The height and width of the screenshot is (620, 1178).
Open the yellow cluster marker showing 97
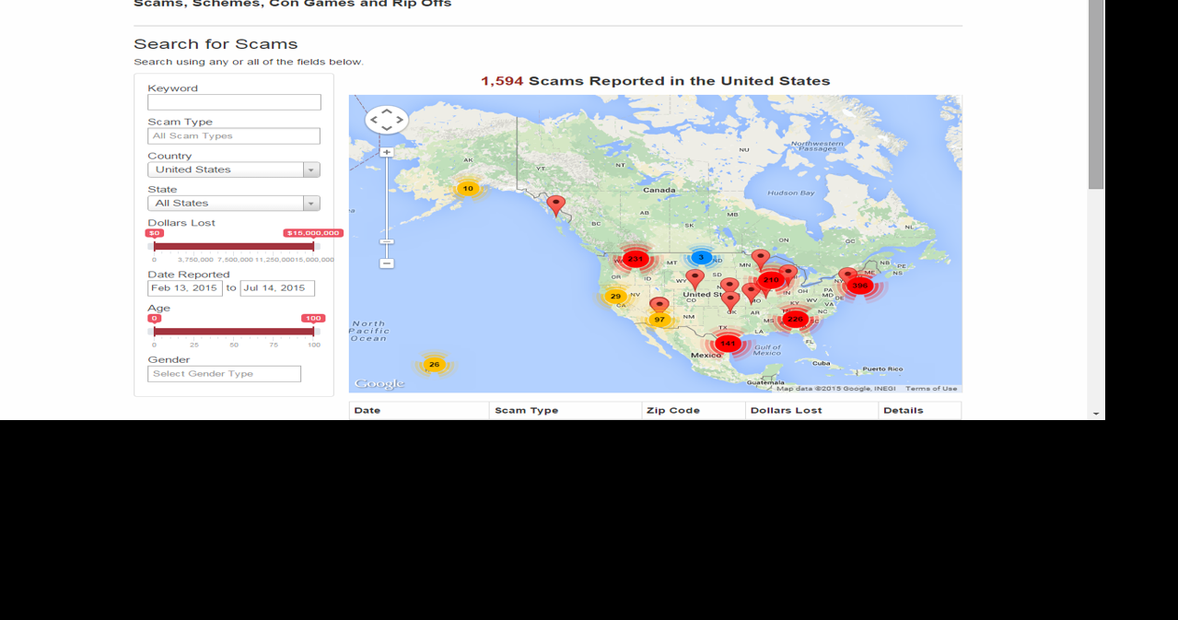(659, 320)
